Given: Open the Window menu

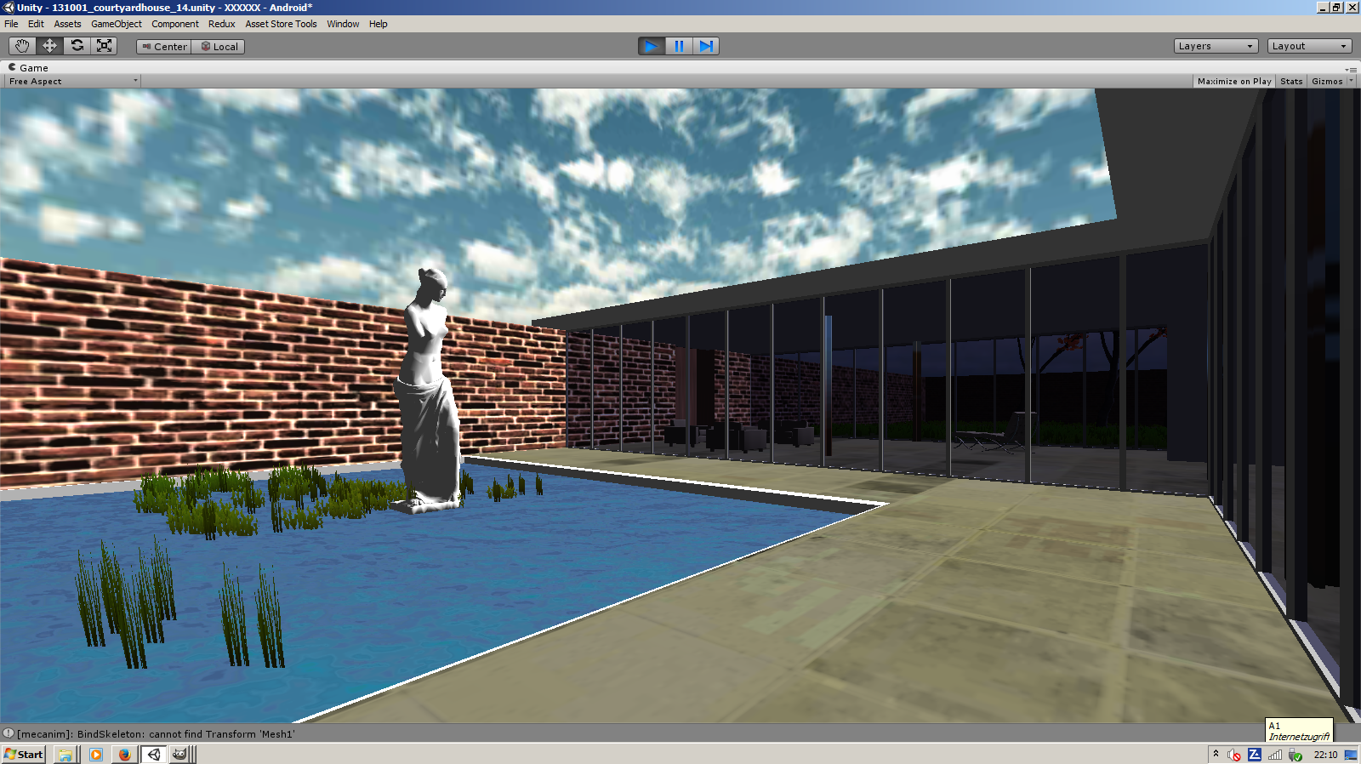Looking at the screenshot, I should [343, 24].
